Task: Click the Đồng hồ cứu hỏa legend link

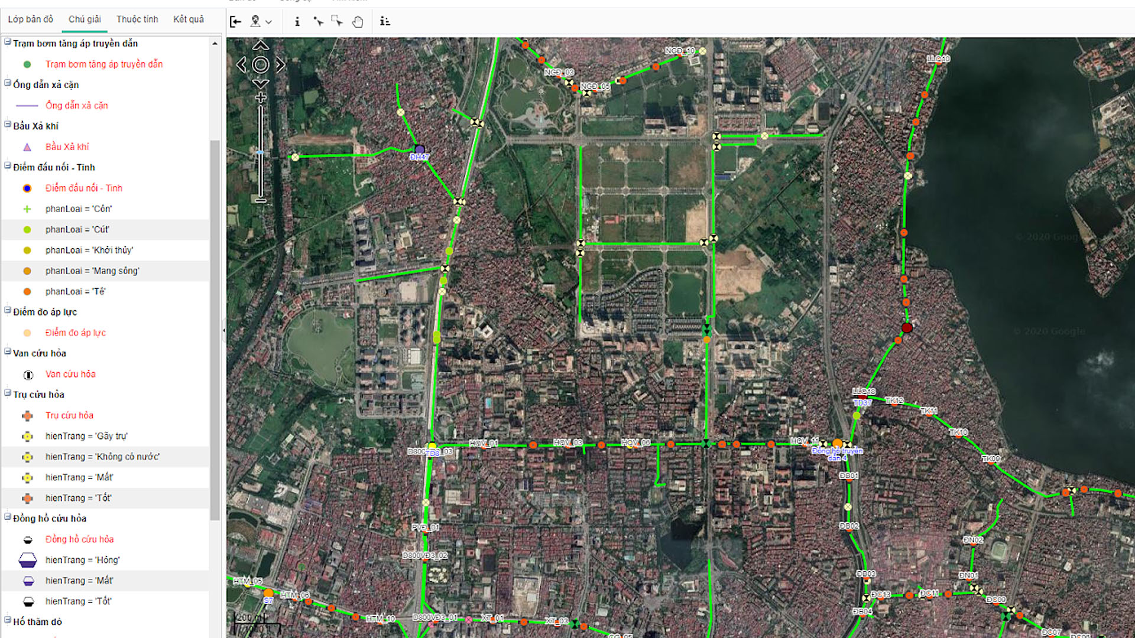Action: (x=79, y=539)
